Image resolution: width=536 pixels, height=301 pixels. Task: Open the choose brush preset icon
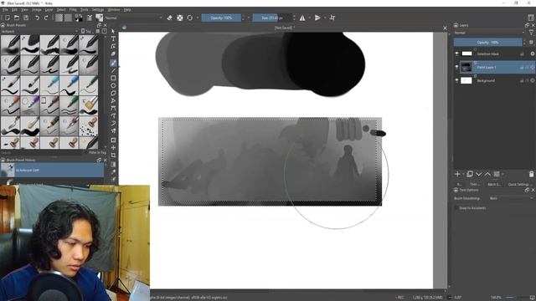tap(99, 18)
